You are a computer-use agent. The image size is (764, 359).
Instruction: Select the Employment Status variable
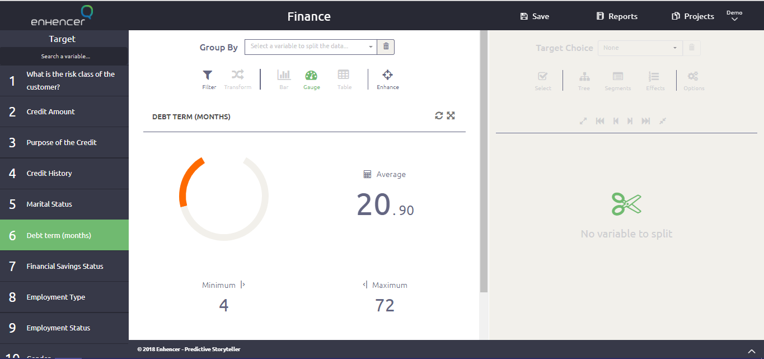coord(64,328)
